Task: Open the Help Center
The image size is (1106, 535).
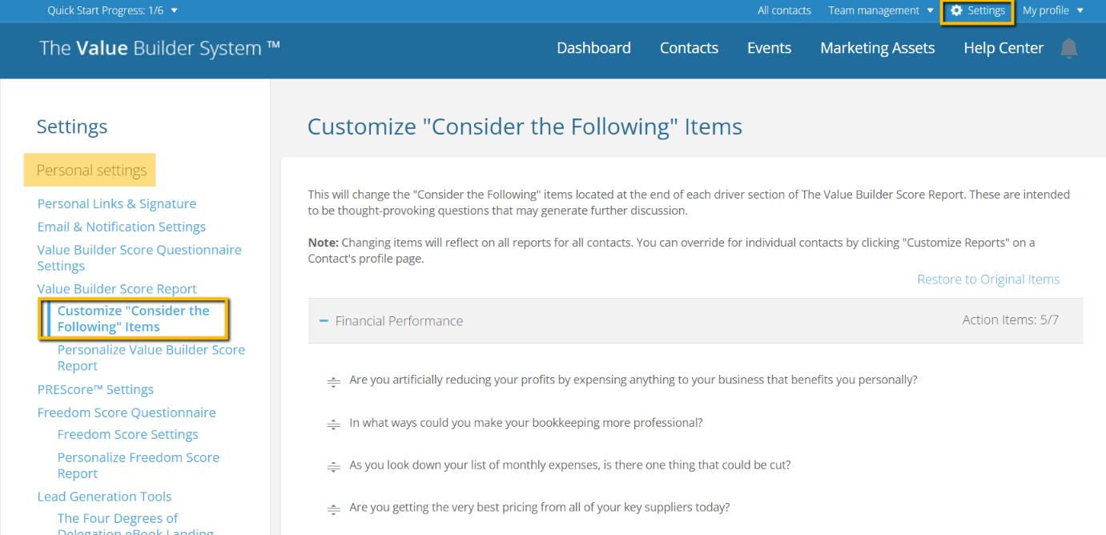Action: click(x=1003, y=48)
